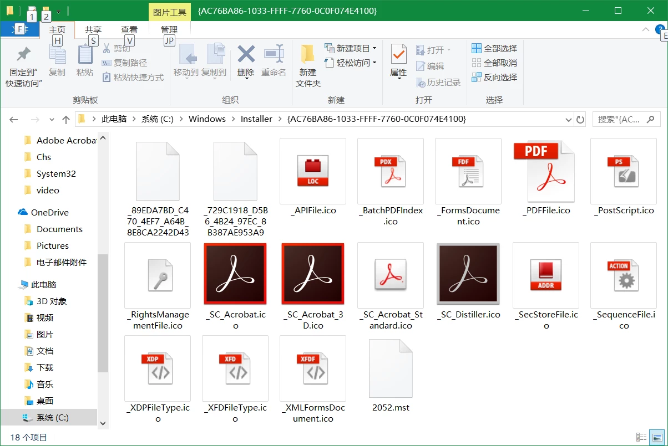Click 全部选择 select all
668x446 pixels.
[x=494, y=48]
